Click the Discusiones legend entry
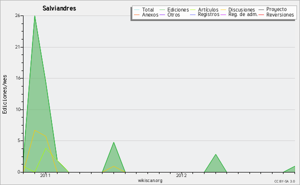Image resolution: width=300 pixels, height=185 pixels. (x=237, y=9)
